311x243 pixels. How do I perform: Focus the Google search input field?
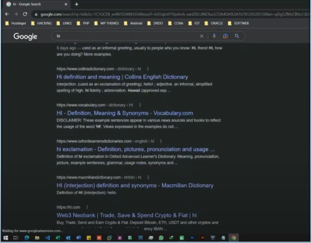point(127,36)
